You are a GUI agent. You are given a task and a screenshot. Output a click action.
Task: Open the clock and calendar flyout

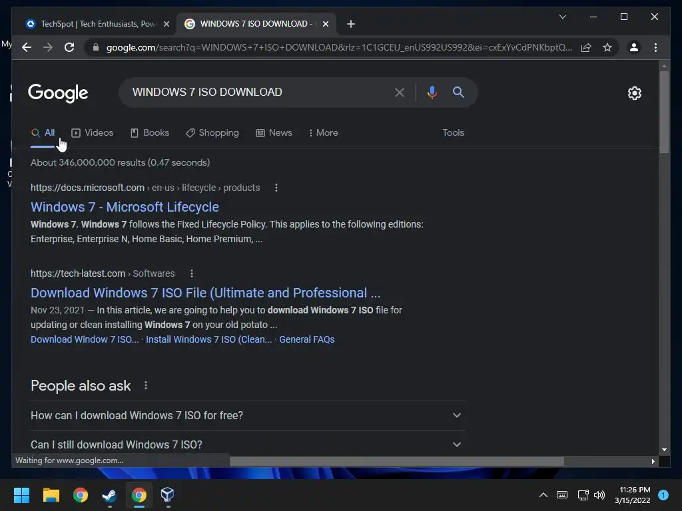click(x=633, y=495)
